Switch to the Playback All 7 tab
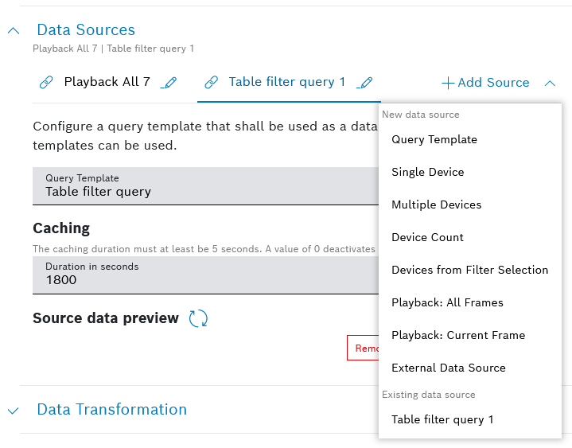 (107, 82)
